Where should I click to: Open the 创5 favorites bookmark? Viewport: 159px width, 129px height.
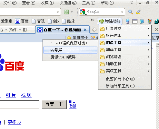(53, 21)
